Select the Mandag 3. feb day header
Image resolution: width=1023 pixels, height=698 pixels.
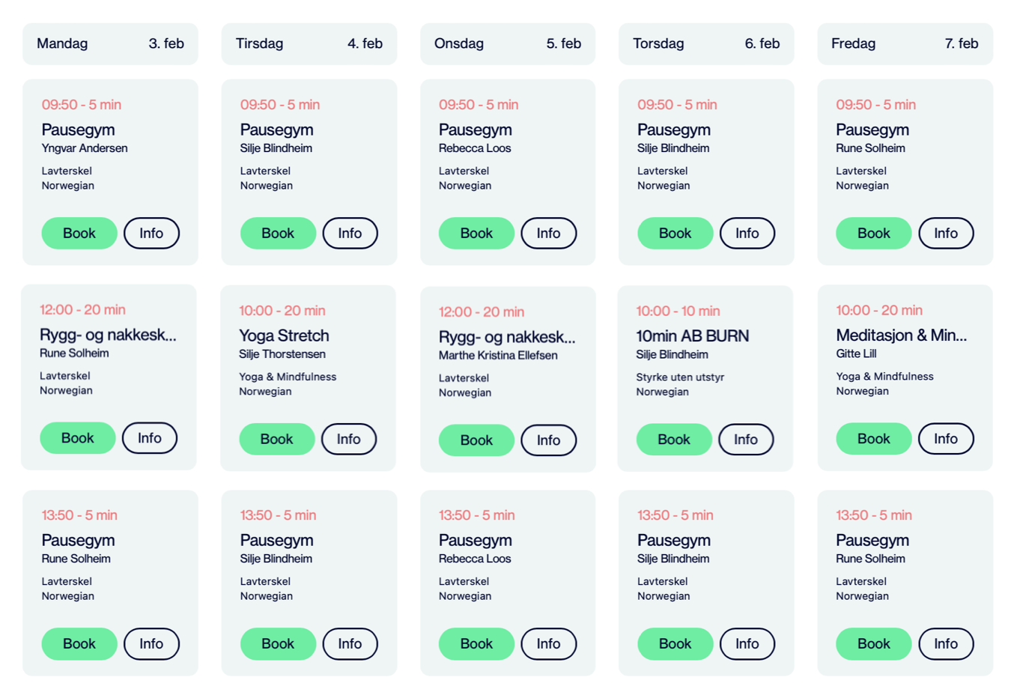tap(110, 43)
